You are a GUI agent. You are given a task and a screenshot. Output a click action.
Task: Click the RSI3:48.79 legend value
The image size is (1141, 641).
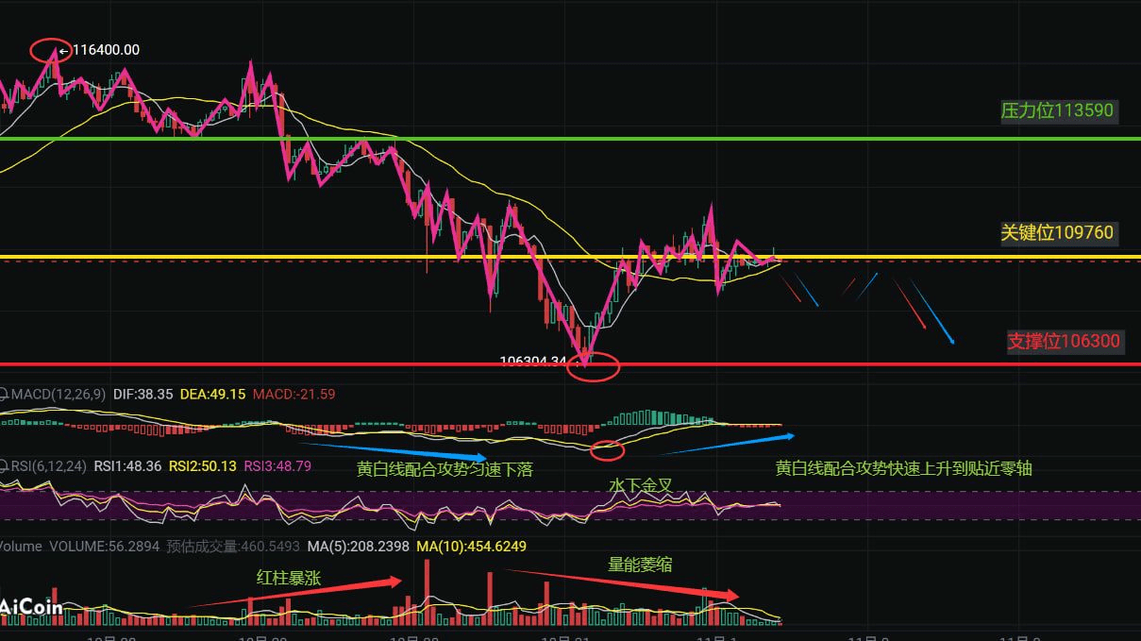pos(277,465)
